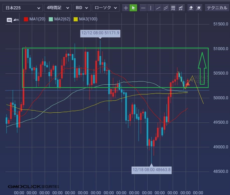
Task: Activate the arrow pointer tool
Action: tap(133, 8)
